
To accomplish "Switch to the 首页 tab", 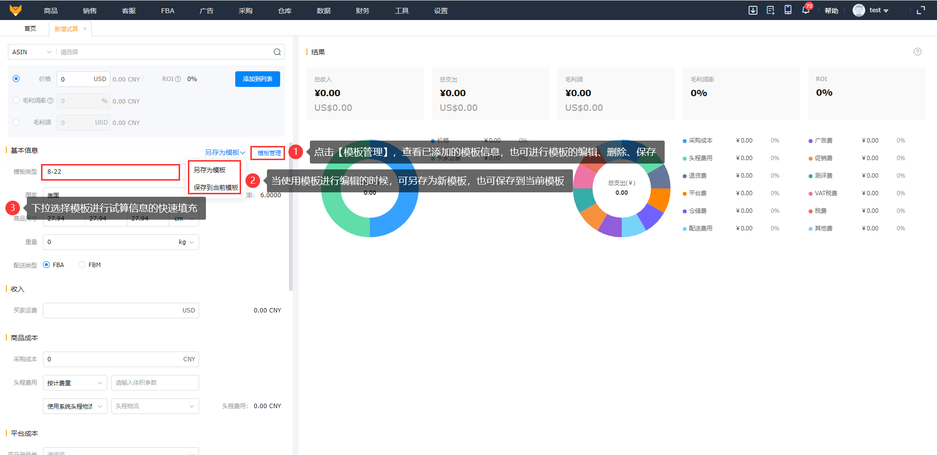I will click(x=30, y=29).
